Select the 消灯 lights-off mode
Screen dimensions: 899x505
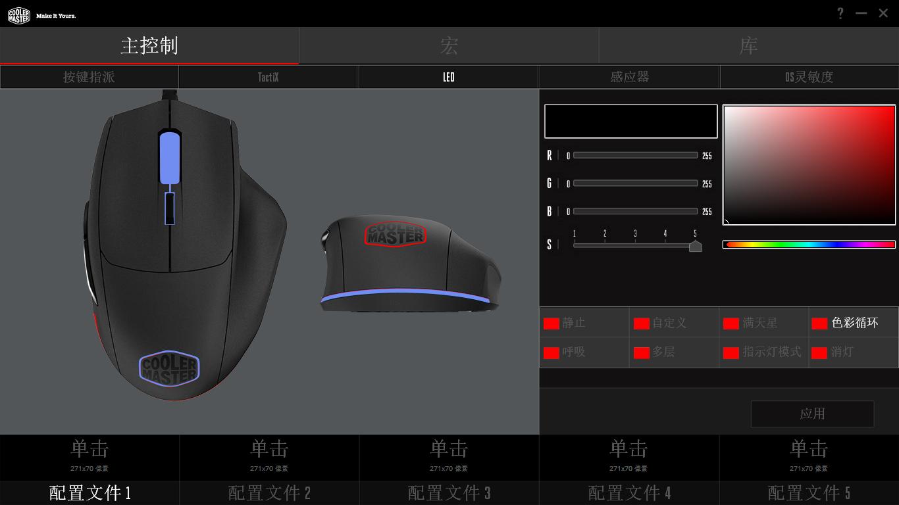pos(854,352)
